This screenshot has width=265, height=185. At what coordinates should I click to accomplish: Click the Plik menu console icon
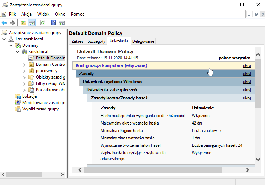[x=4, y=14]
